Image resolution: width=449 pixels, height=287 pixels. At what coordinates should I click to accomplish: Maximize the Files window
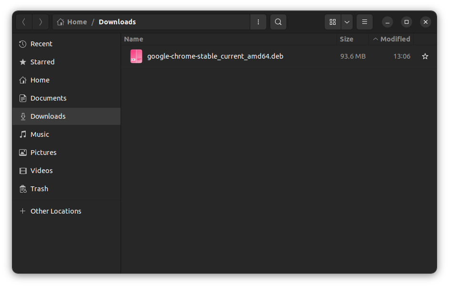tap(406, 22)
